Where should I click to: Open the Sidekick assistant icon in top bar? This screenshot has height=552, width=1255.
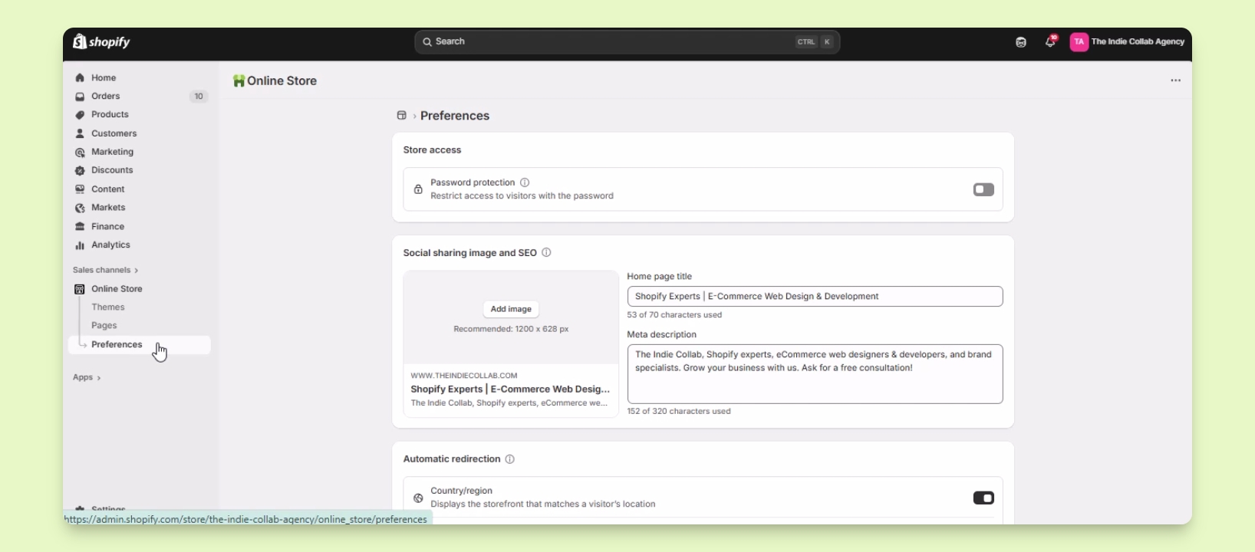[1021, 42]
